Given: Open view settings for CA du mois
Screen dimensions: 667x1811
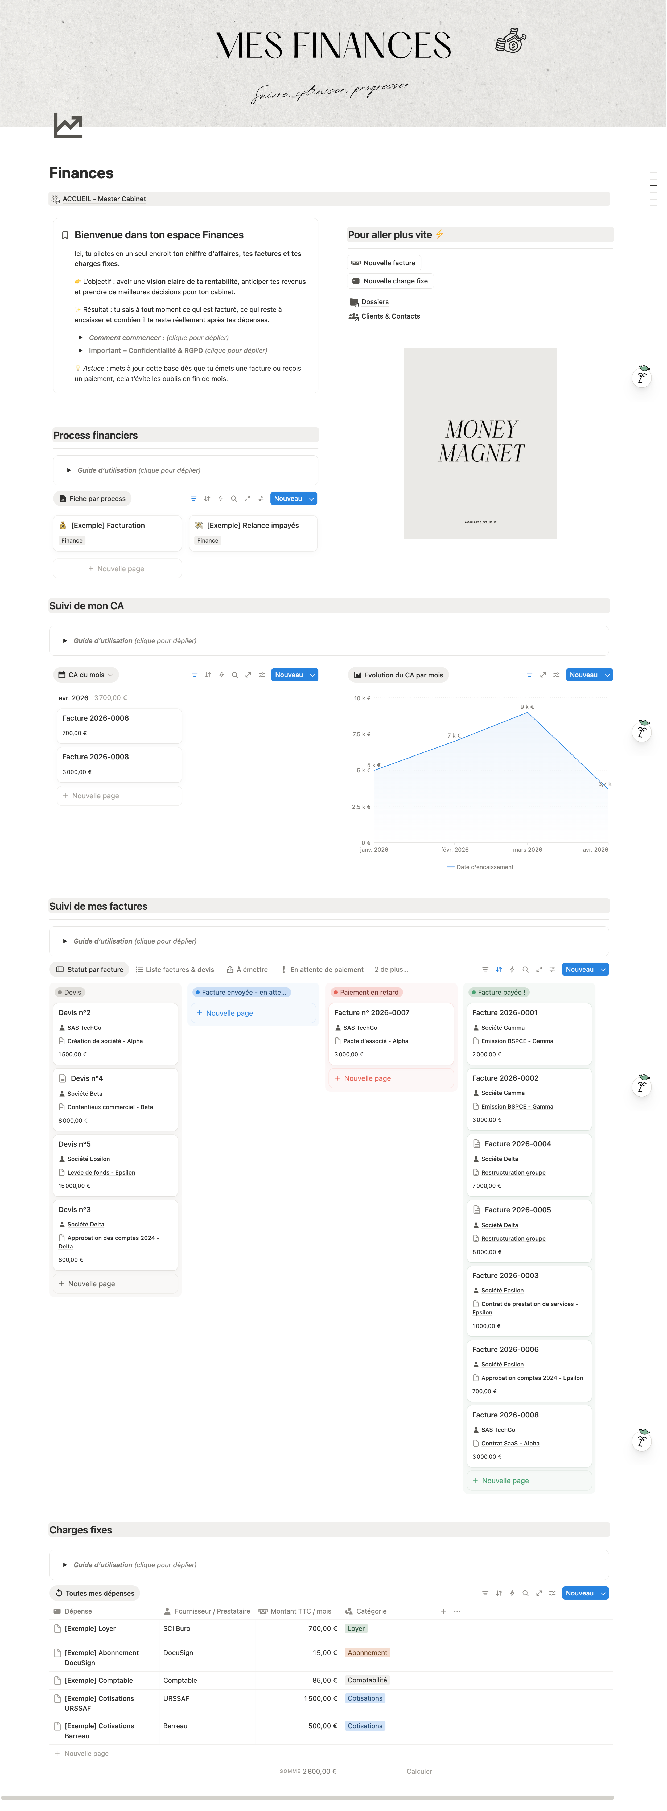Looking at the screenshot, I should pos(262,675).
